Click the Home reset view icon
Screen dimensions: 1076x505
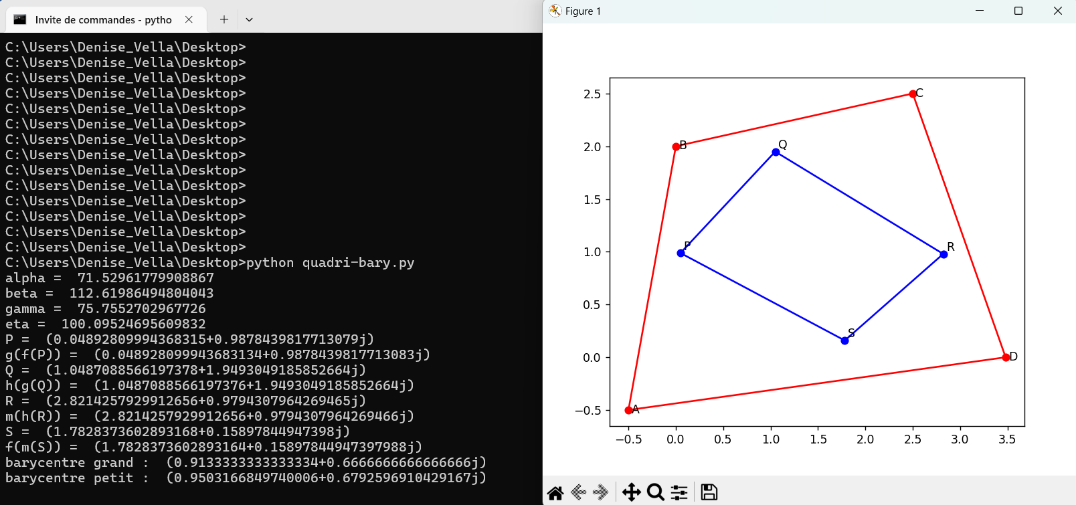(x=555, y=493)
